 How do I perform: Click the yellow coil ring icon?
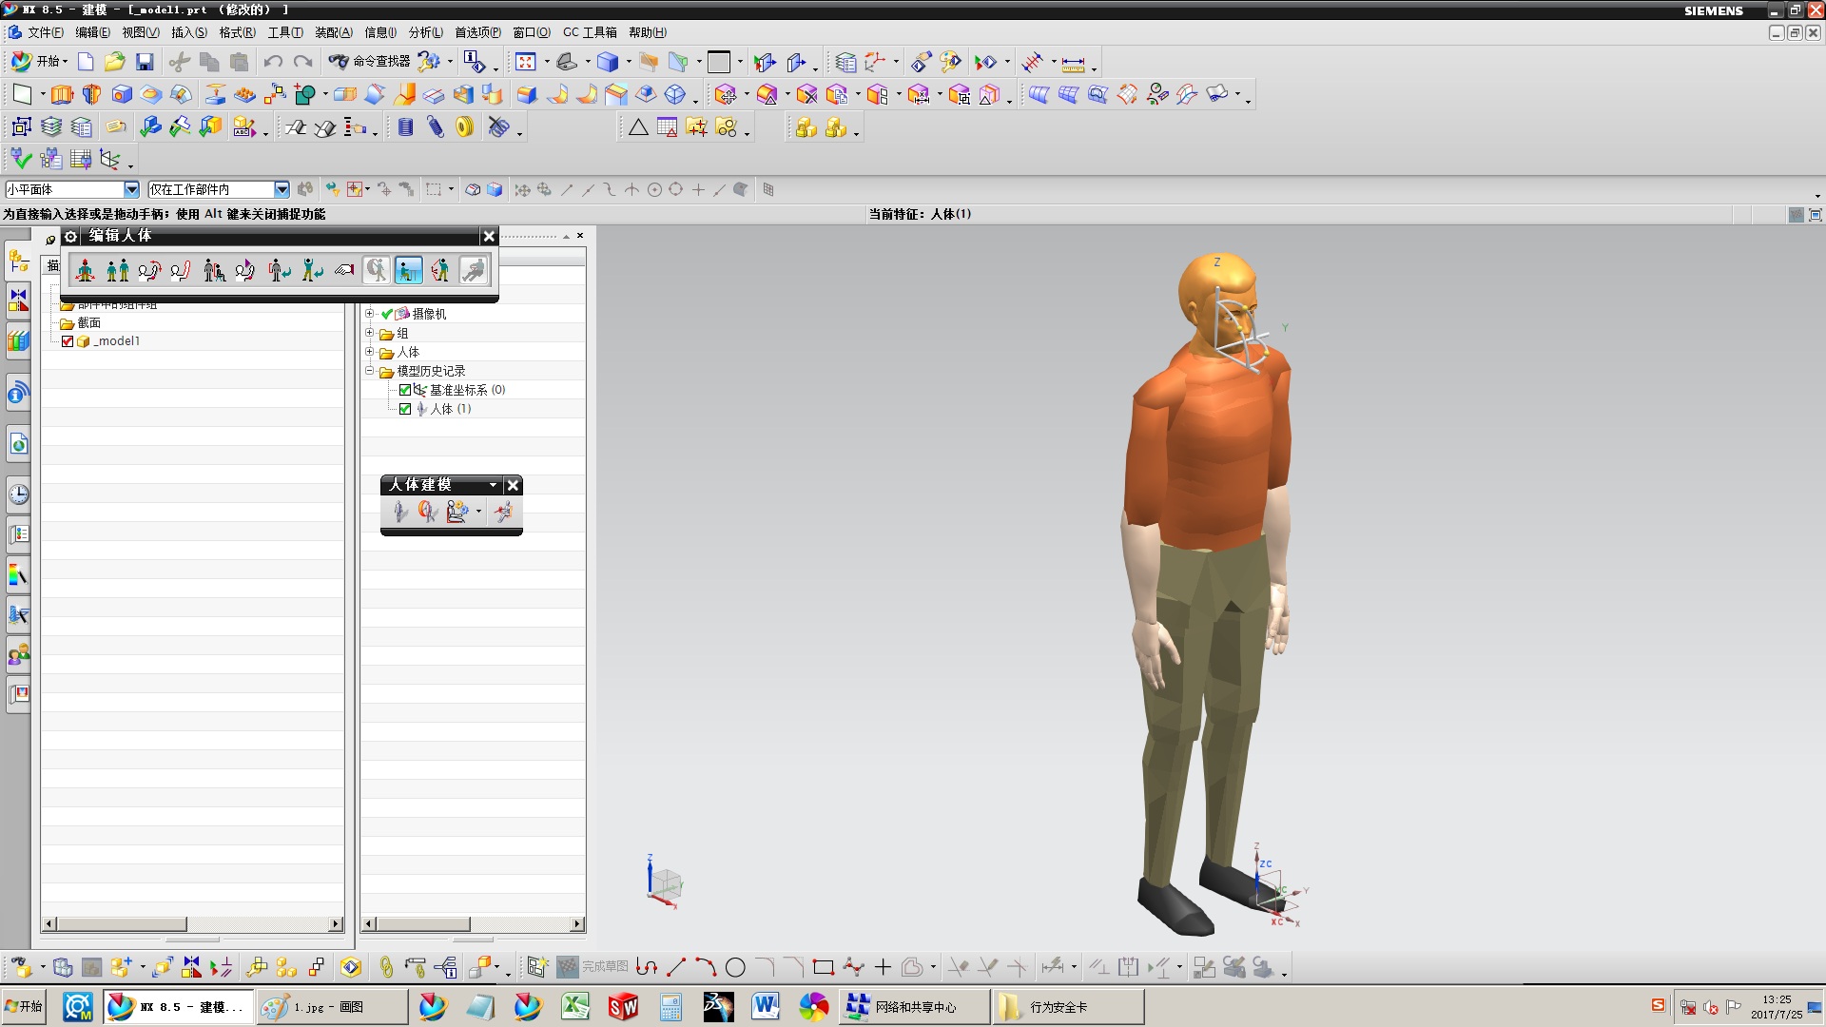pyautogui.click(x=465, y=127)
